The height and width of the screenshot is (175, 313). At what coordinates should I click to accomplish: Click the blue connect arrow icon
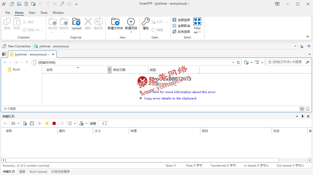click(308, 46)
